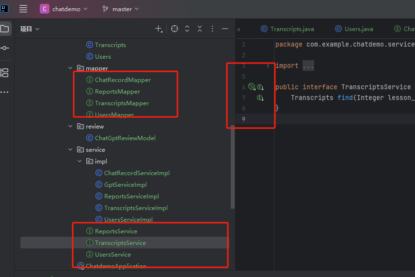Click the implementations gutter icon on line 7
The height and width of the screenshot is (277, 415).
260,98
